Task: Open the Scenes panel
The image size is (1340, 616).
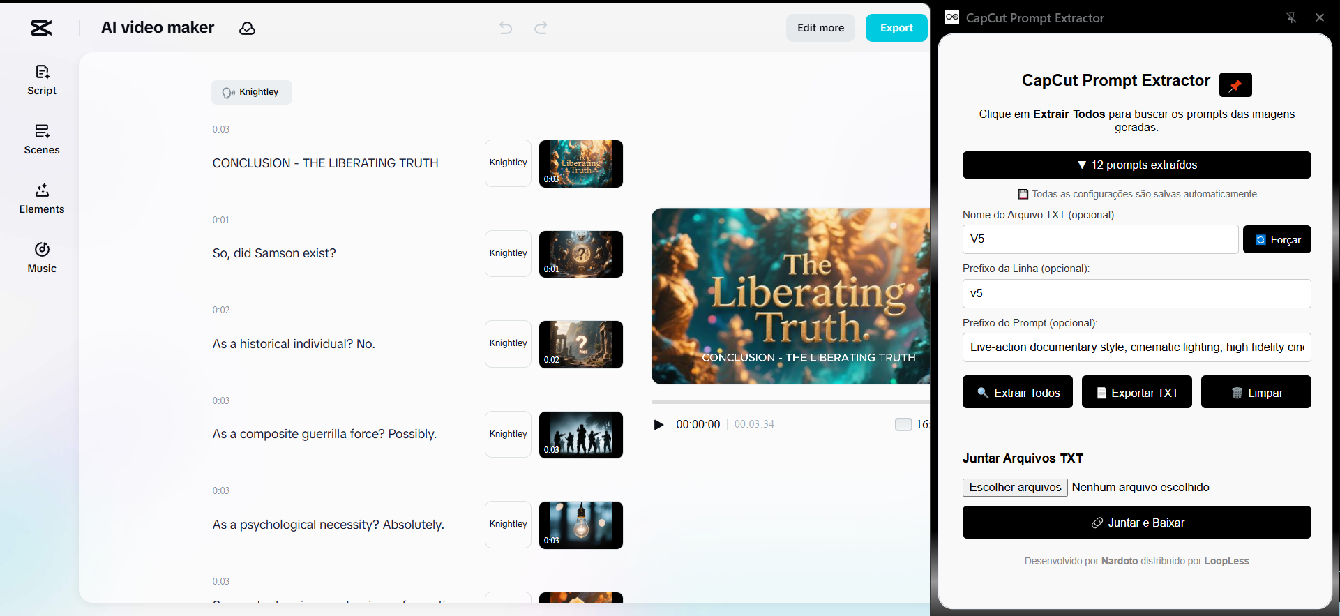Action: [x=42, y=140]
